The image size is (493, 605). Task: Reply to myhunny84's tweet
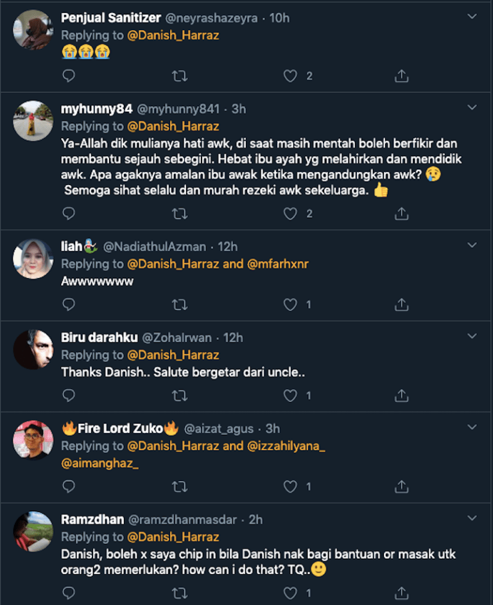pyautogui.click(x=67, y=213)
